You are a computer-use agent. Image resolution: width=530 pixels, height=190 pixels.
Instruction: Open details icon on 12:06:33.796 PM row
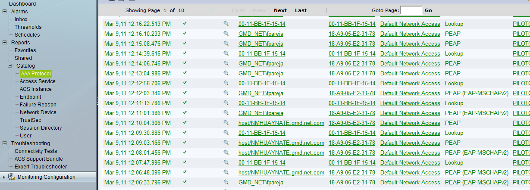click(x=226, y=182)
